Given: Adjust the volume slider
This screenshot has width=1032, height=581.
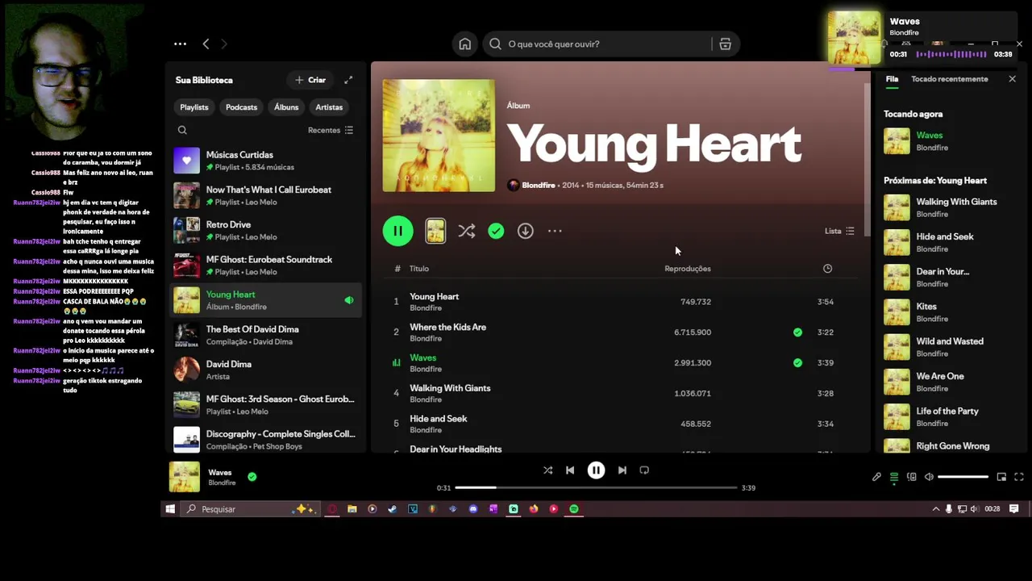Looking at the screenshot, I should [963, 477].
